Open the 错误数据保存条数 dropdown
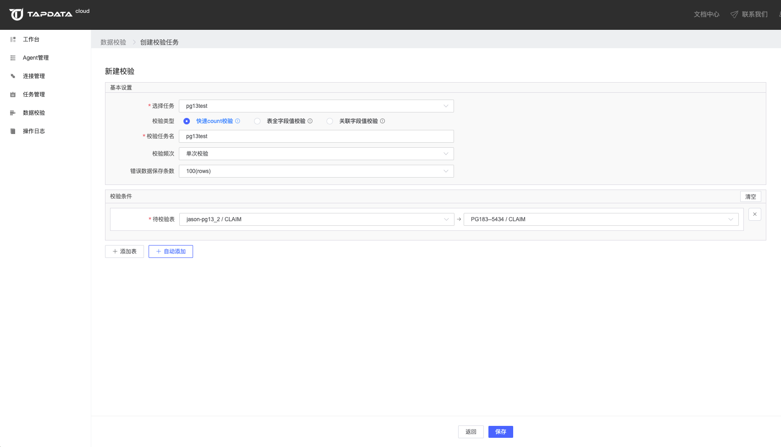This screenshot has width=781, height=447. coord(316,171)
